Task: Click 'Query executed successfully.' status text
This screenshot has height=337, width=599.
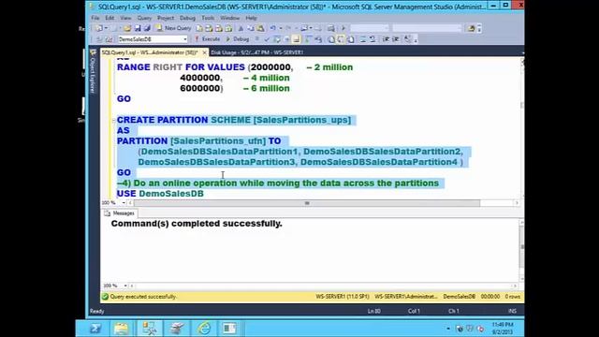Action: (143, 297)
